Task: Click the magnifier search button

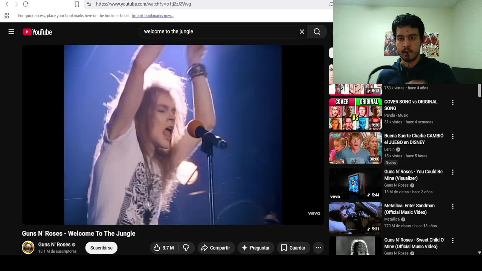Action: pos(317,32)
